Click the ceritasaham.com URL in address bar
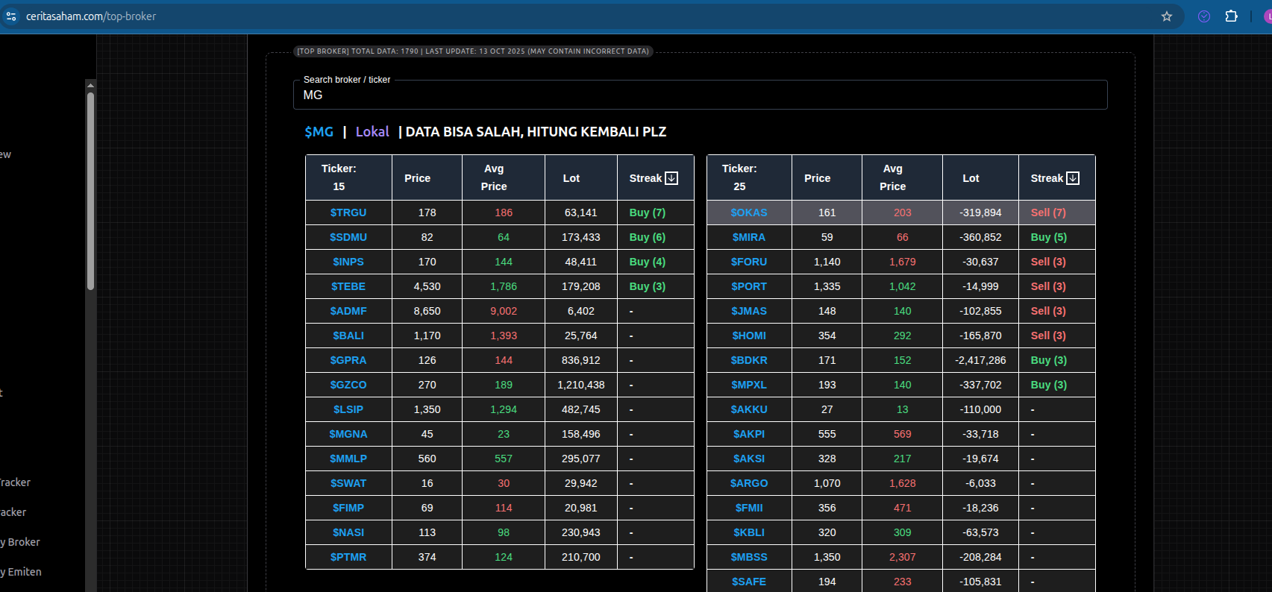This screenshot has height=592, width=1272. [x=91, y=16]
